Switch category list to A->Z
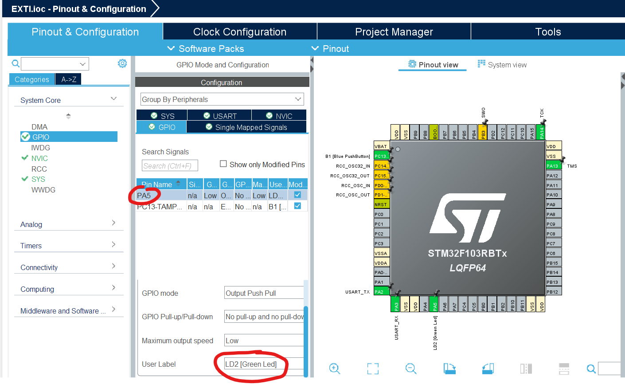625x384 pixels. coord(69,79)
